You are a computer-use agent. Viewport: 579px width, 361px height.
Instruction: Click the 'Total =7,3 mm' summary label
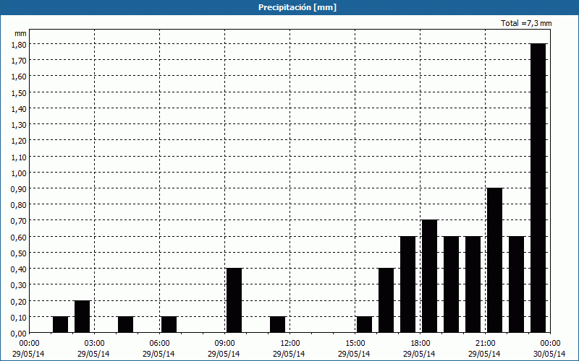pyautogui.click(x=526, y=23)
